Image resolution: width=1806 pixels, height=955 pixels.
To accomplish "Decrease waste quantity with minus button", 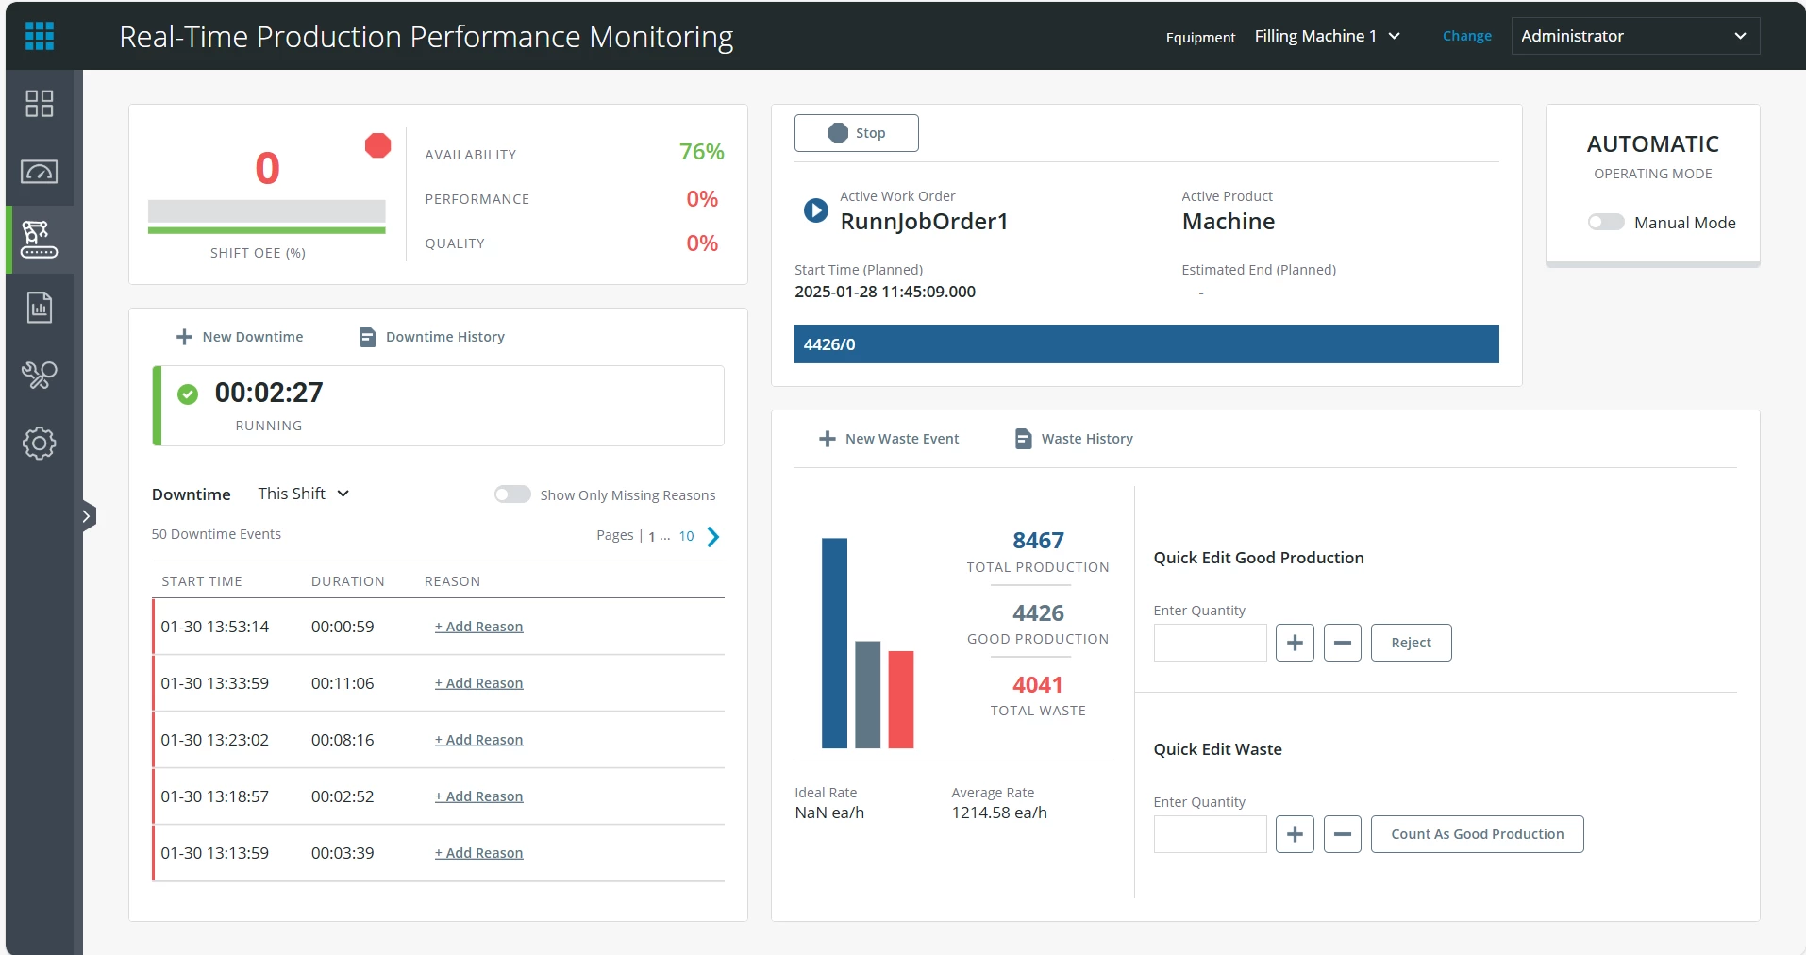I will click(x=1343, y=834).
